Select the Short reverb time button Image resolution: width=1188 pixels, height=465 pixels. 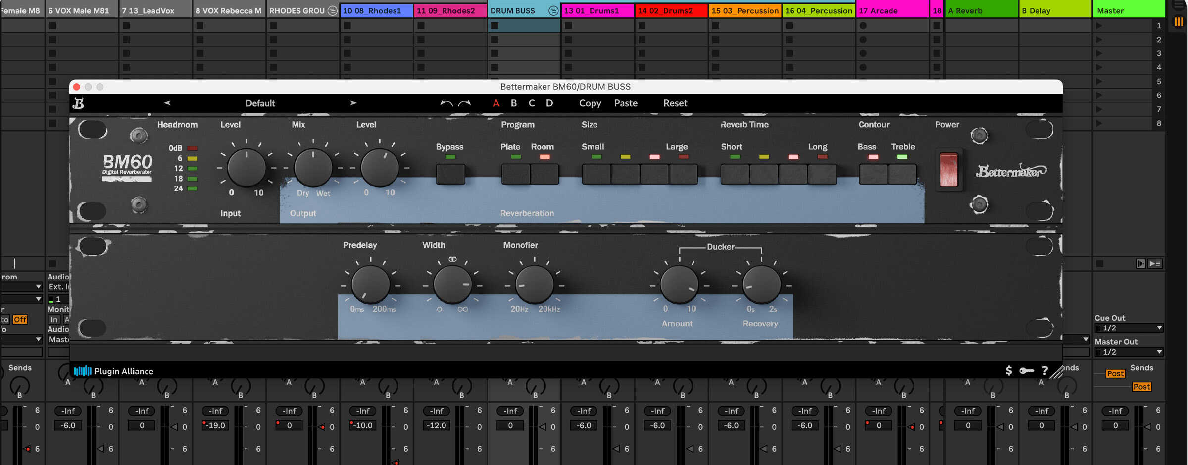pos(735,174)
